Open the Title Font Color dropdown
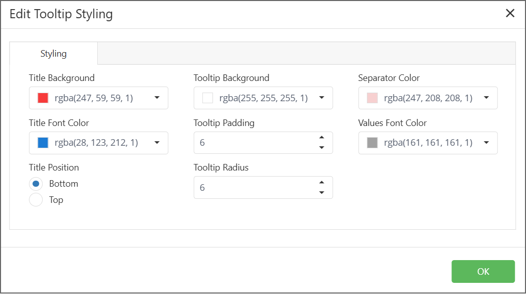 pos(157,143)
